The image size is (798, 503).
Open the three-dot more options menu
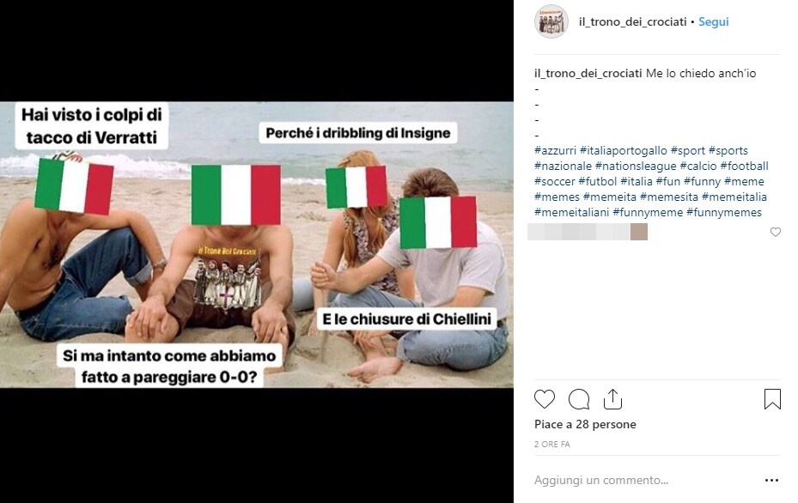[771, 480]
